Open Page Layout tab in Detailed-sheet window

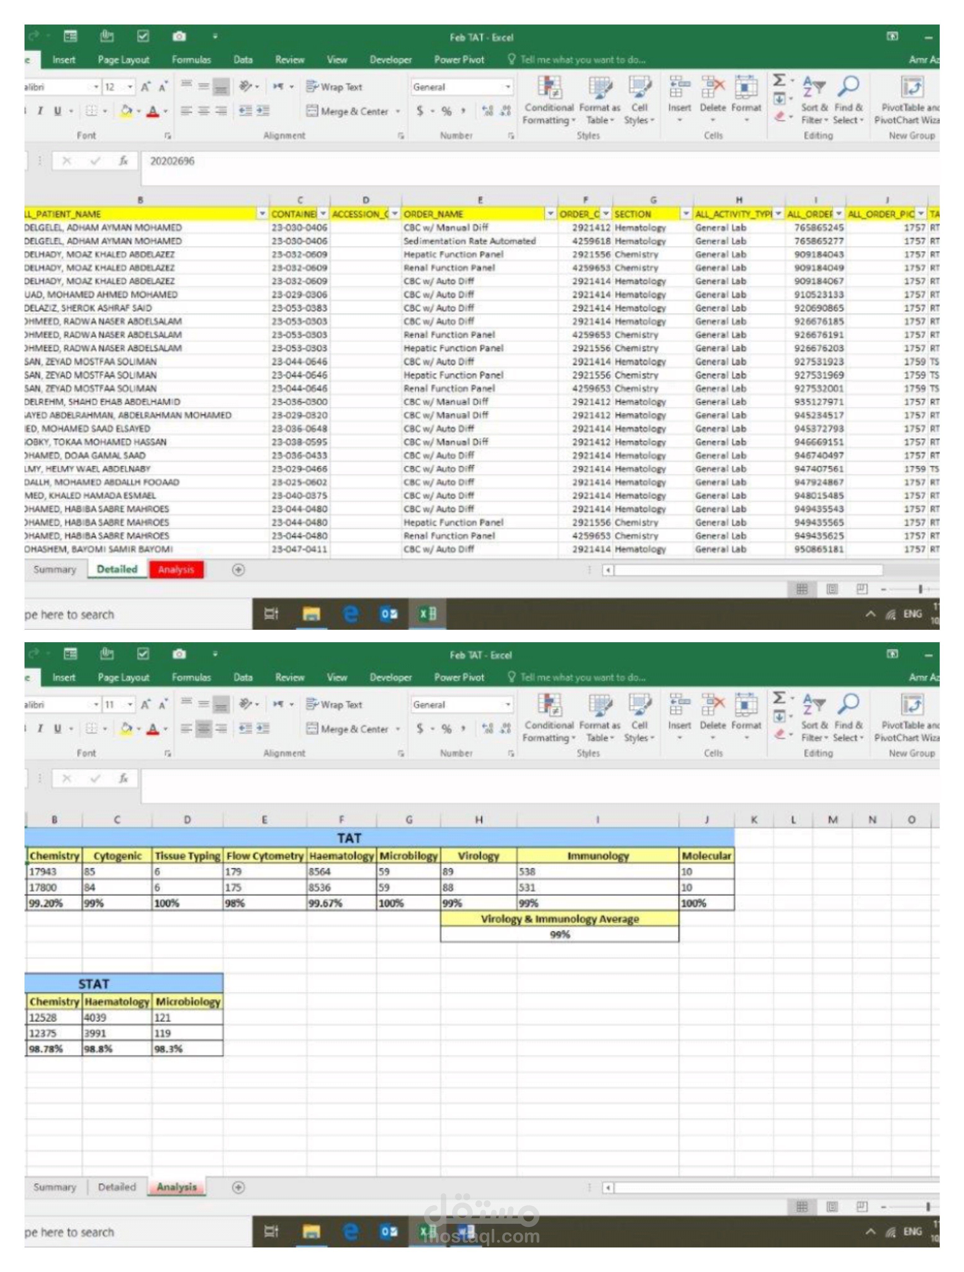pyautogui.click(x=123, y=59)
